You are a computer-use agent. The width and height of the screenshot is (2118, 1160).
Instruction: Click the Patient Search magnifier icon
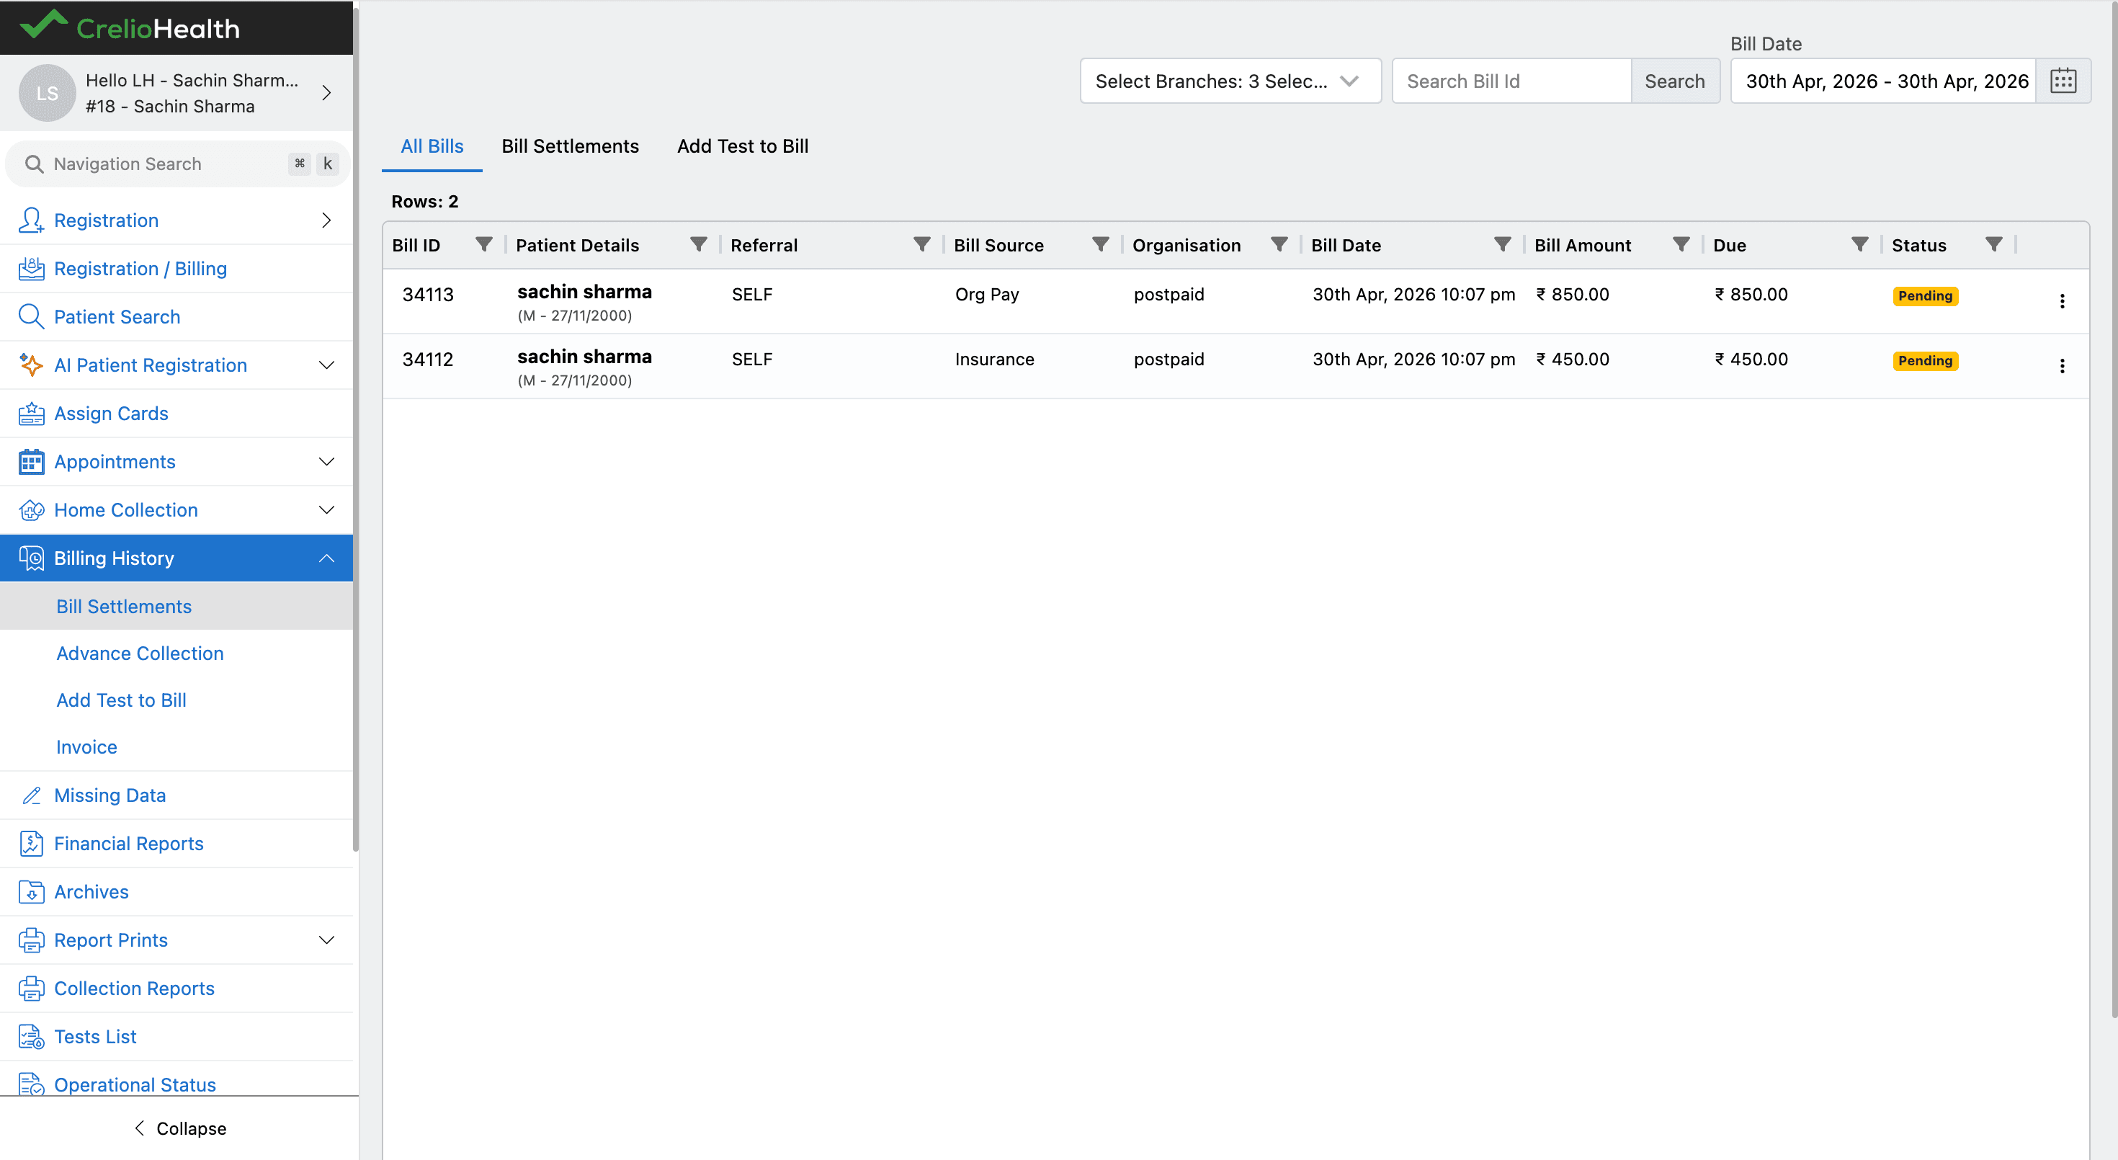31,316
